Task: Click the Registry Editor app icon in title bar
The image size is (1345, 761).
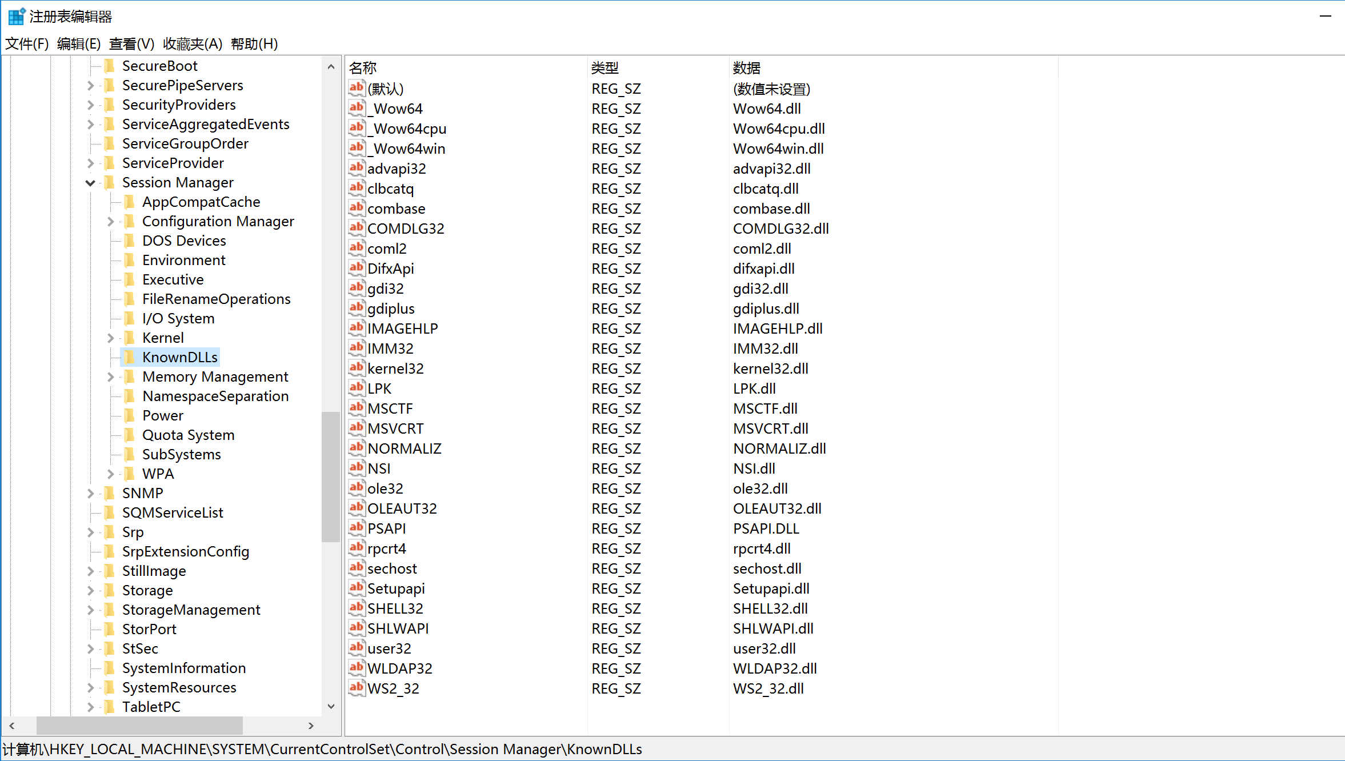Action: click(16, 16)
